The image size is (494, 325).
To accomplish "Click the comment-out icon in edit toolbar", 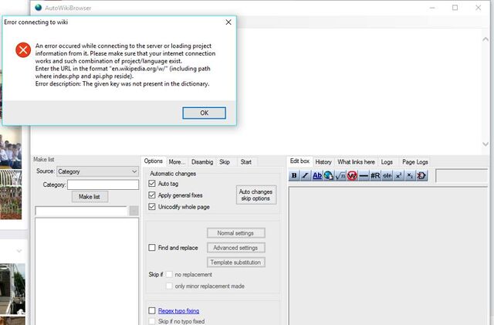I will 421,175.
